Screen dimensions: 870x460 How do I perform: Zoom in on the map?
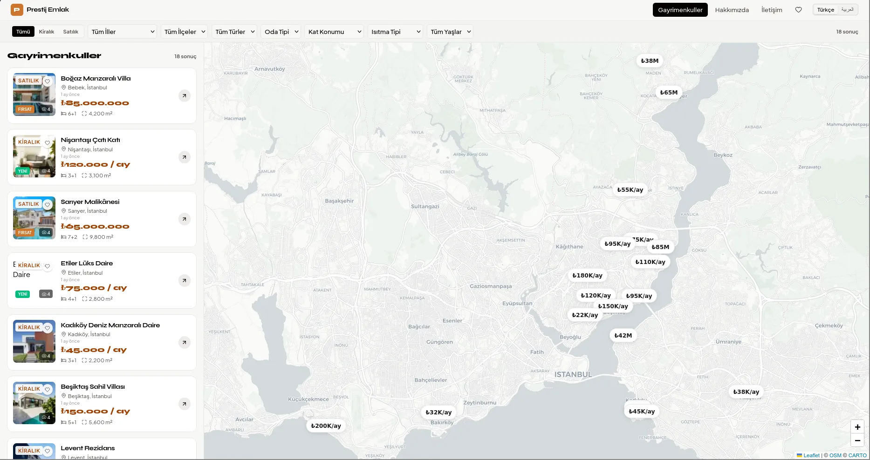coord(857,427)
